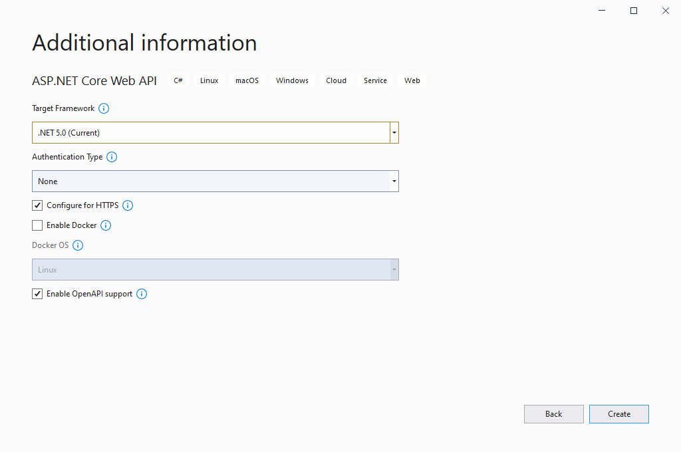Minimize the dialog window
This screenshot has width=681, height=452.
(602, 11)
